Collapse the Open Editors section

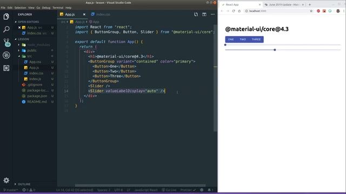point(16,22)
